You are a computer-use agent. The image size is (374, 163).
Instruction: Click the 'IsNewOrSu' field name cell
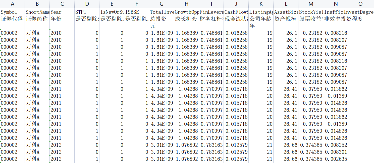(x=112, y=12)
